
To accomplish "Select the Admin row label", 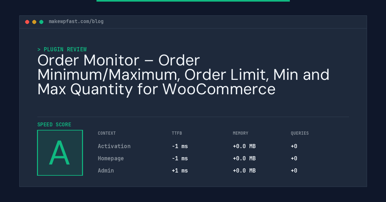I will pos(106,171).
